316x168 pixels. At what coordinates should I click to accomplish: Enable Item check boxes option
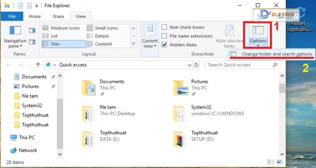pos(164,27)
